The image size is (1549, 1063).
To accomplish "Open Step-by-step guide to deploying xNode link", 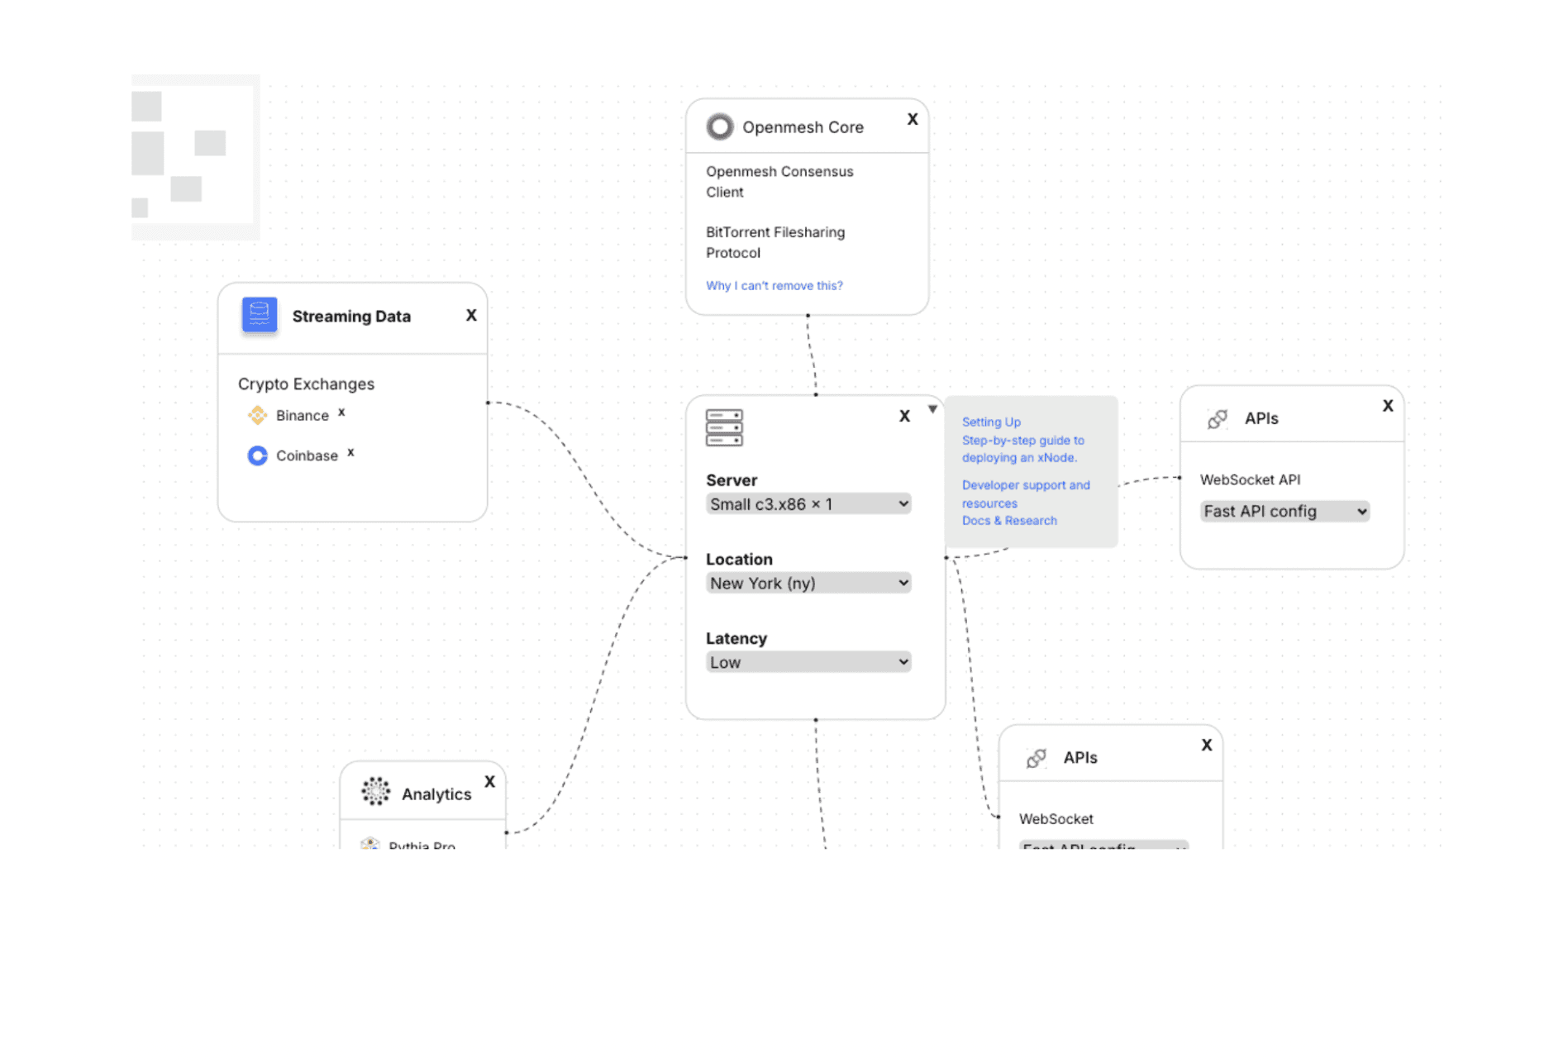I will (x=1023, y=449).
